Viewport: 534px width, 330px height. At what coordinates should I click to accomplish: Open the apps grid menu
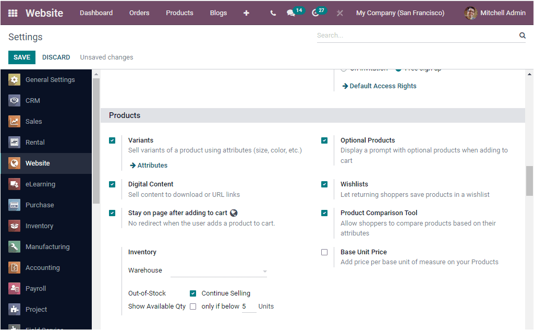click(x=12, y=13)
